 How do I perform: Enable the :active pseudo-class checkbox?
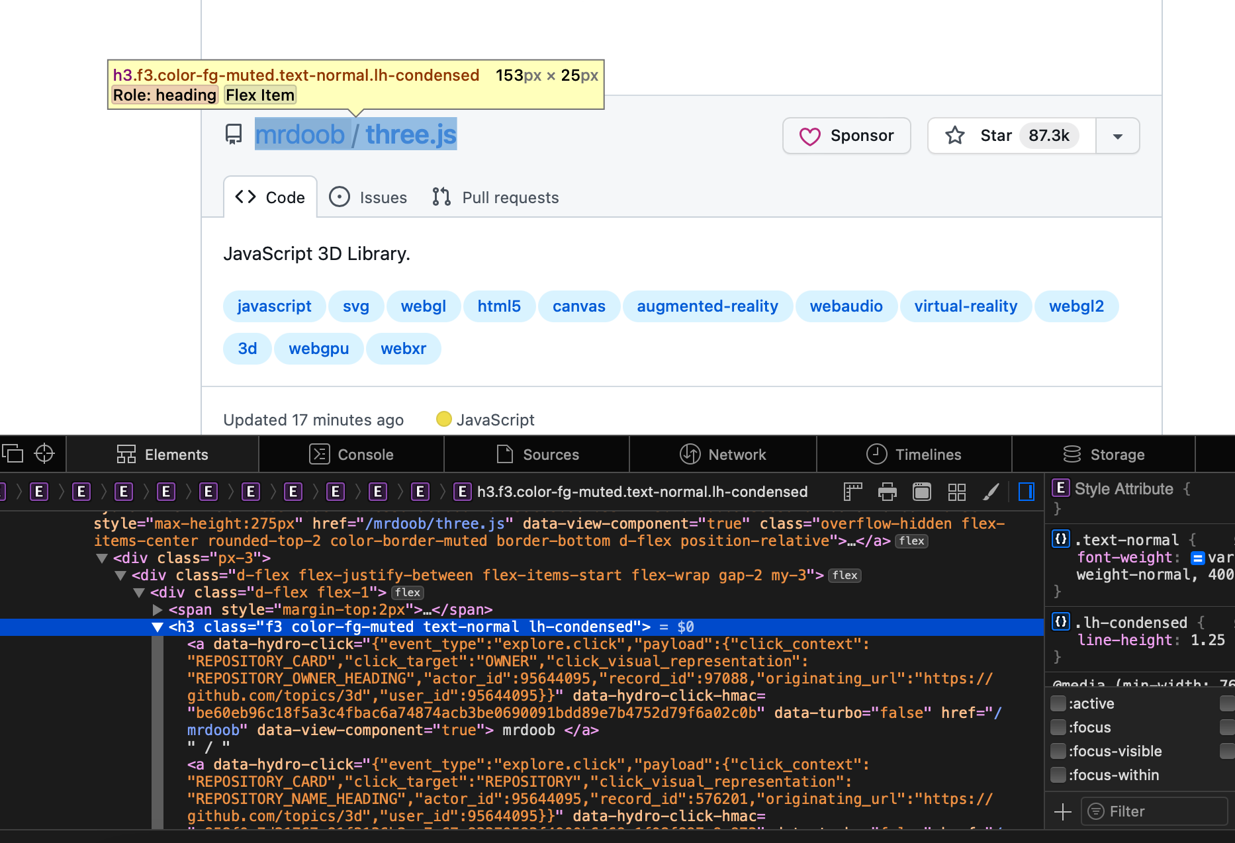click(1058, 703)
